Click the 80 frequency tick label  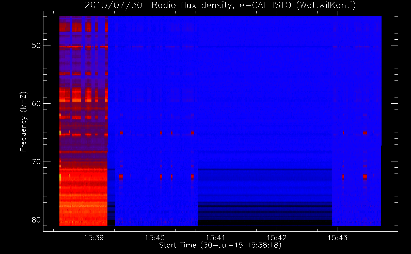tap(36, 220)
